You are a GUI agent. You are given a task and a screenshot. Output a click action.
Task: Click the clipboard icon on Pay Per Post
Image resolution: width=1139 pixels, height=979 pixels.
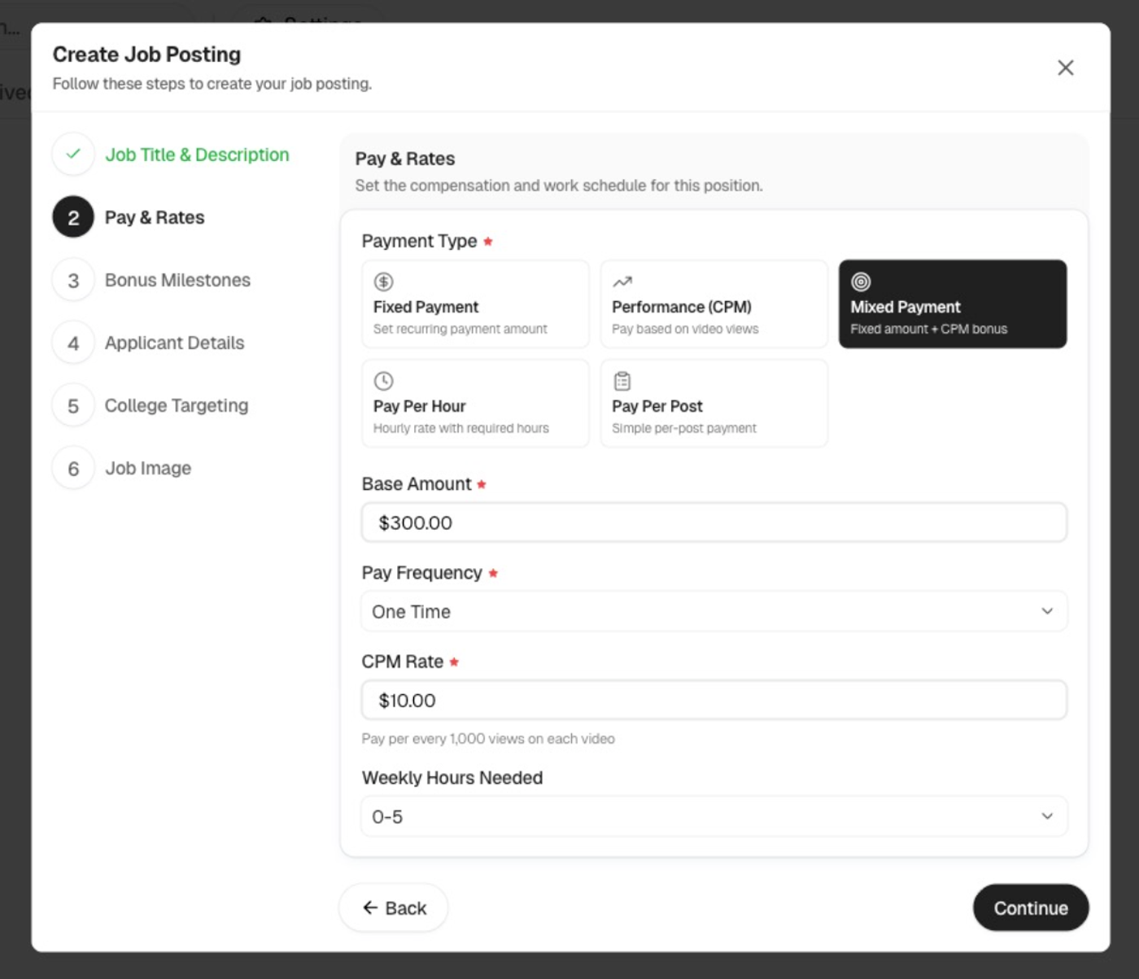pos(622,380)
